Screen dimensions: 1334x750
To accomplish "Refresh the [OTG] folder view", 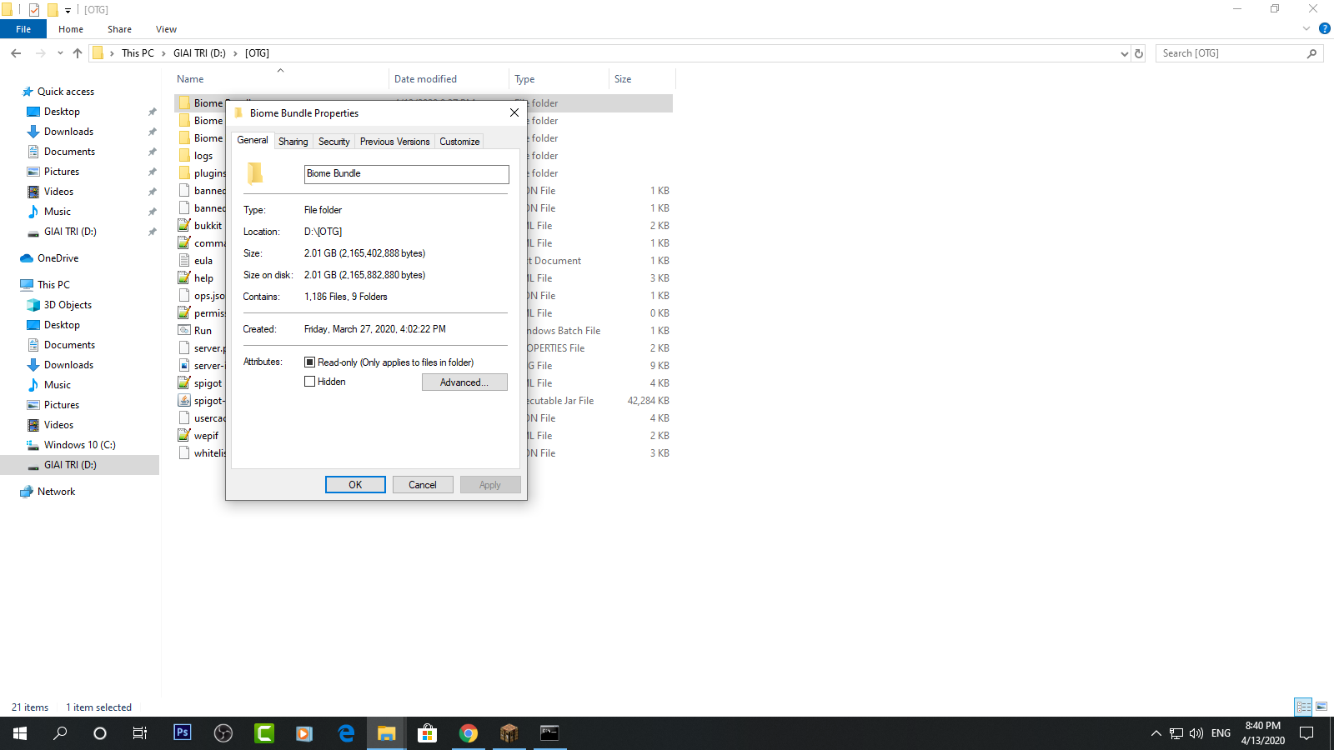I will [x=1139, y=53].
